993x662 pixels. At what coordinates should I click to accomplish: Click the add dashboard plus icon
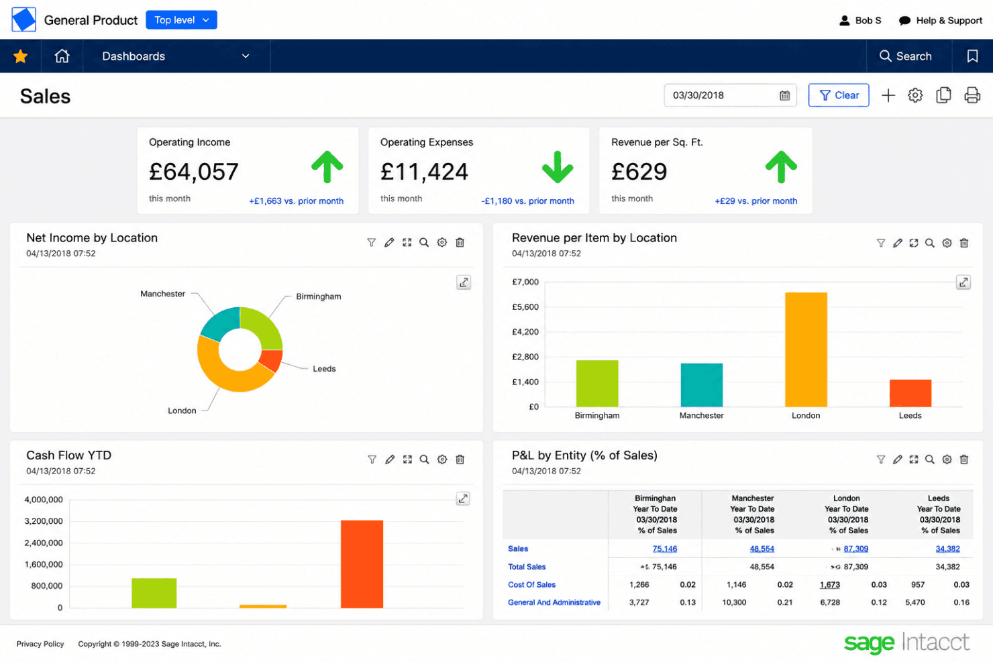point(888,95)
